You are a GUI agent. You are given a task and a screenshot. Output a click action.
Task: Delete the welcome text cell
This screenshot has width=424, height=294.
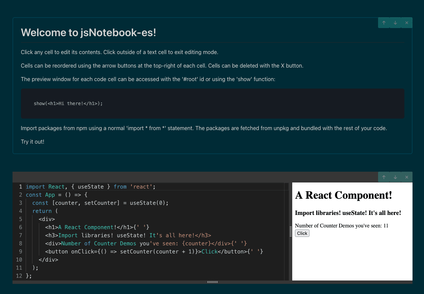point(407,23)
